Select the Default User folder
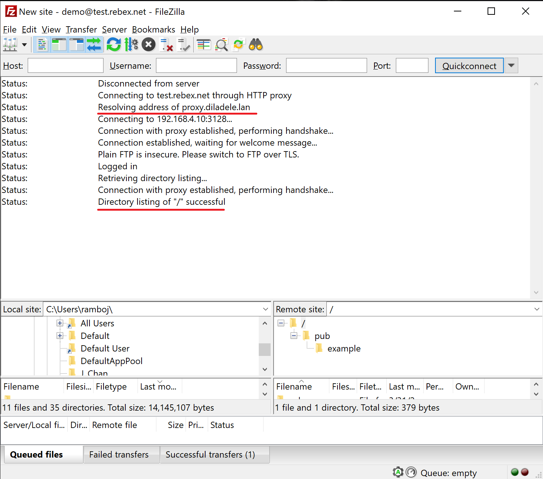Image resolution: width=543 pixels, height=479 pixels. coord(105,349)
